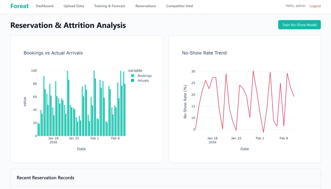The image size is (331, 189).
Task: Click the Reservation & Attrition Analysis heading
Action: tap(68, 25)
